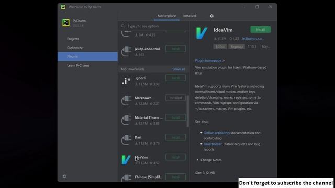Select the jxudp-code-tool plugin name

(147, 49)
